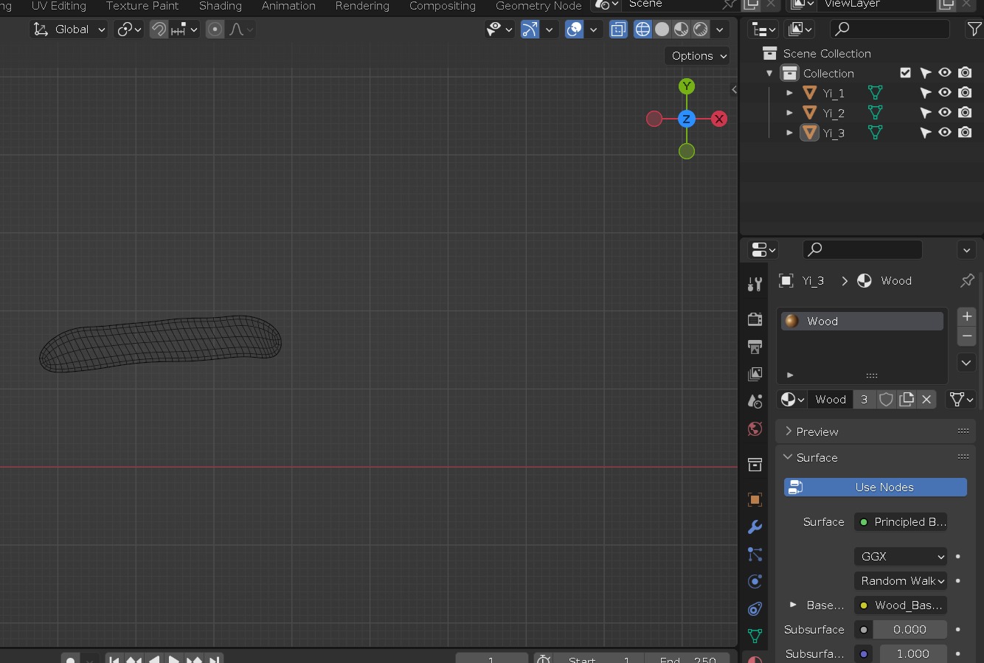The height and width of the screenshot is (663, 984).
Task: Open the pivot point dropdown
Action: [x=129, y=29]
